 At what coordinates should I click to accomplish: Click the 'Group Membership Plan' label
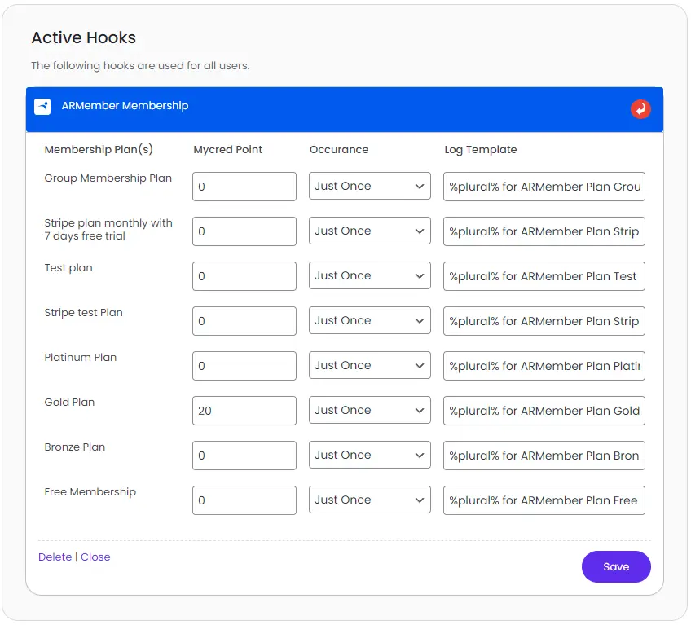(x=108, y=178)
